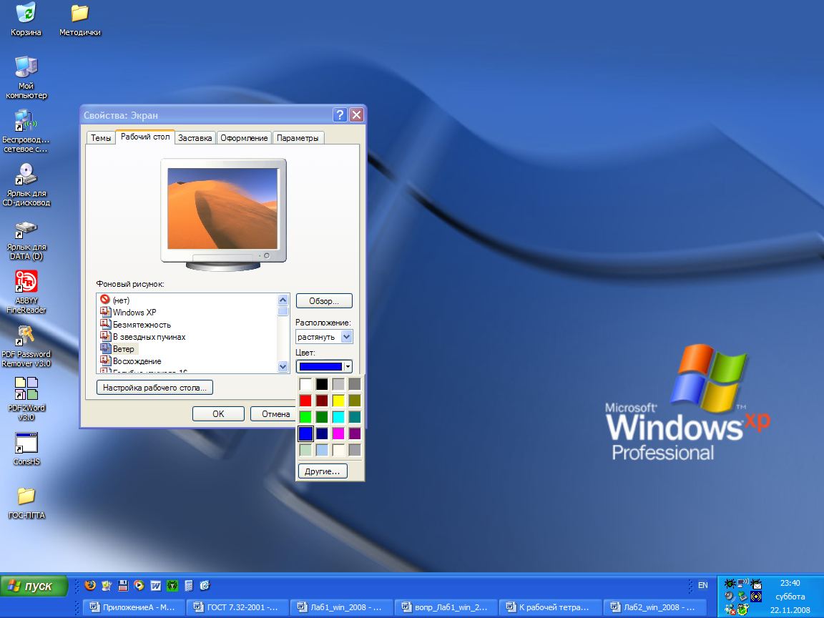Open the пуск start menu
824x618 pixels.
34,585
